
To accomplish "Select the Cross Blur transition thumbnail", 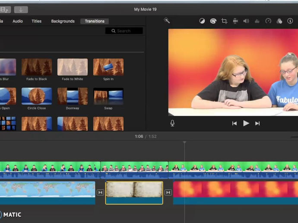I will point(8,67).
